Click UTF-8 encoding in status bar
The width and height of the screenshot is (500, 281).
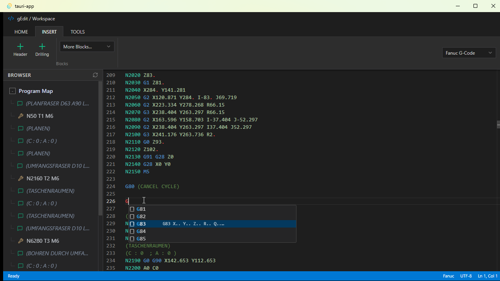coord(466,276)
